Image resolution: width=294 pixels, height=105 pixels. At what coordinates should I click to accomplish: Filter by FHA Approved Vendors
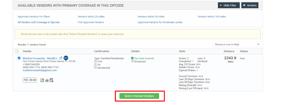pyautogui.click(x=91, y=22)
